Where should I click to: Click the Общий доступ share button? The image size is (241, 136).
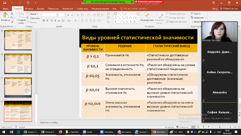click(230, 9)
